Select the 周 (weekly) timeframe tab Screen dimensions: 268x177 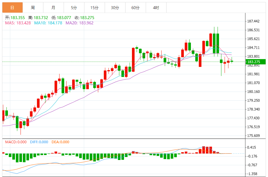coord(33,8)
